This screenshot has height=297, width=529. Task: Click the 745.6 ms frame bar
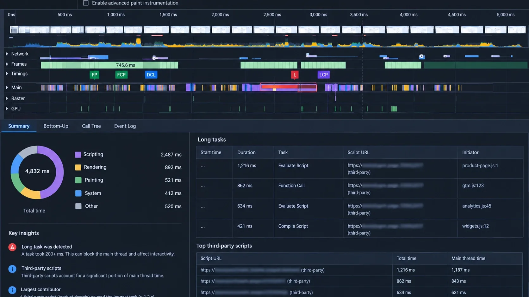[x=109, y=65]
